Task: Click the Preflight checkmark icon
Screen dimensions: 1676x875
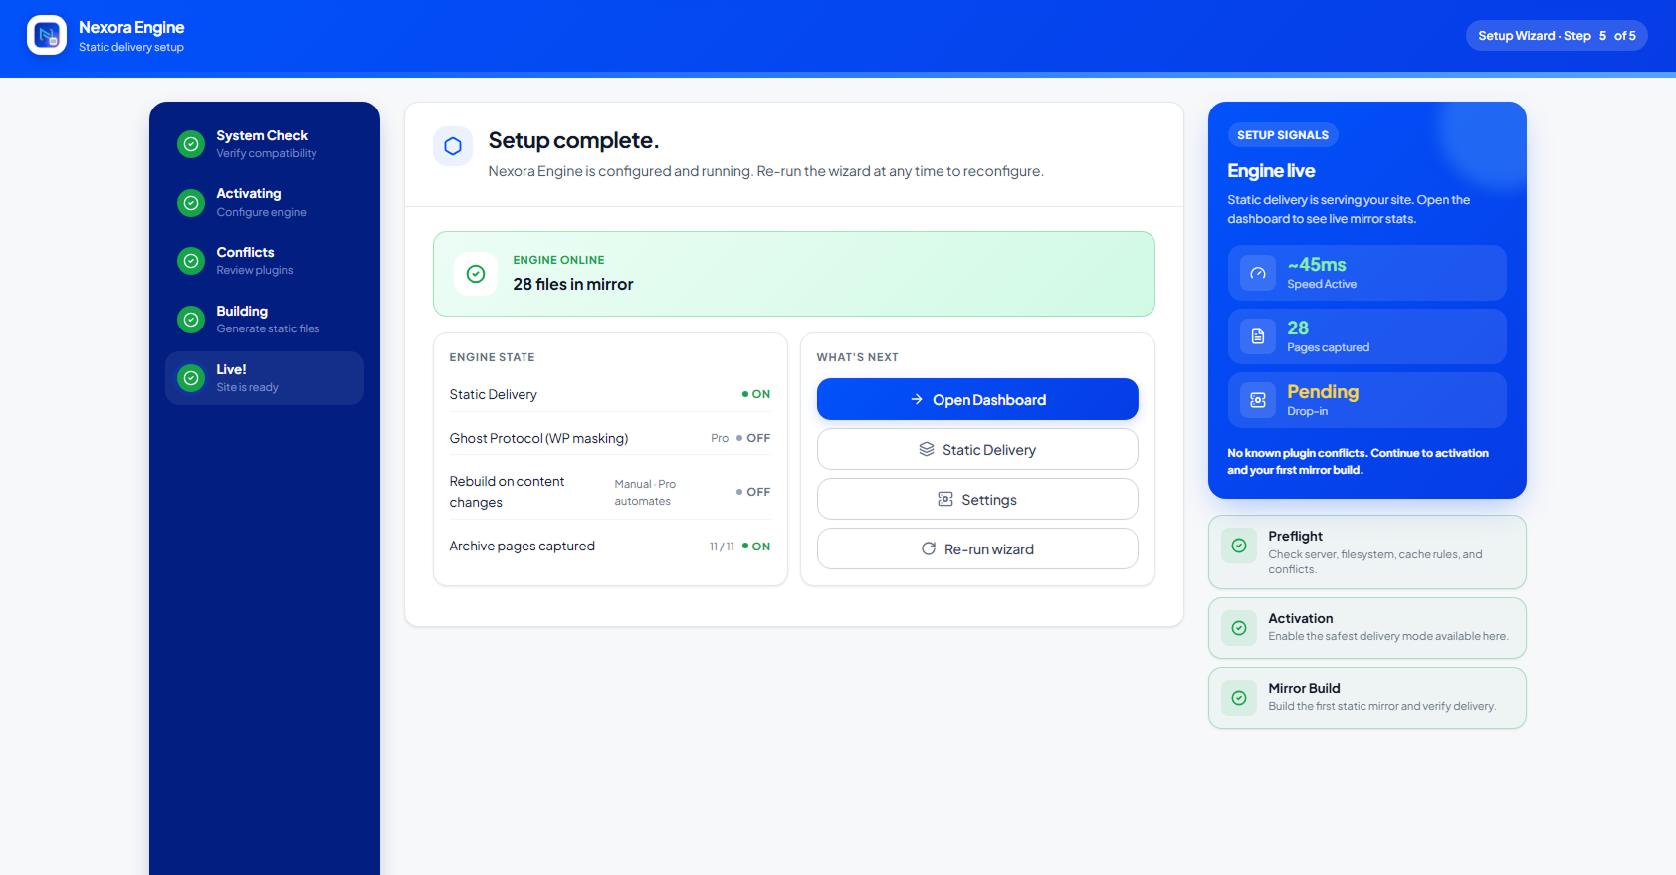Action: (x=1239, y=546)
